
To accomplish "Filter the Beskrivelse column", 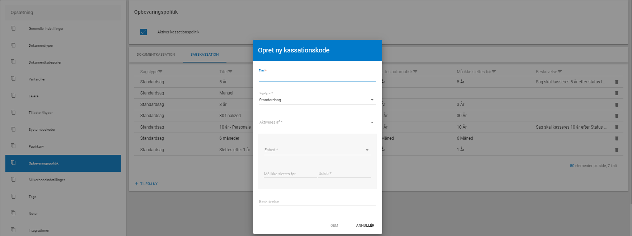I will (560, 72).
